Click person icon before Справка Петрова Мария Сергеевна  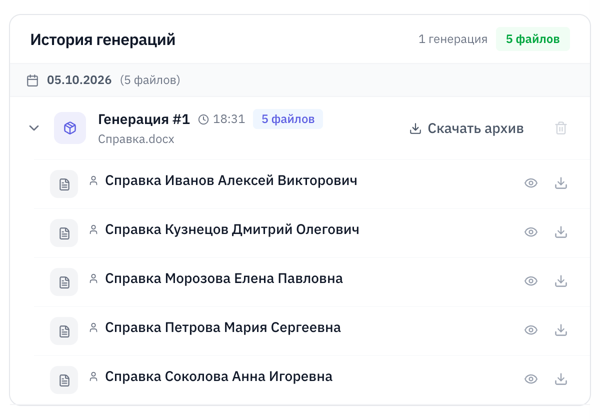tap(93, 327)
